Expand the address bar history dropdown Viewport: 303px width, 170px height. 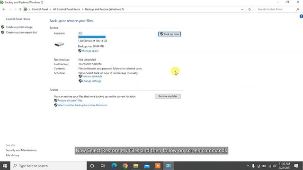(x=242, y=9)
